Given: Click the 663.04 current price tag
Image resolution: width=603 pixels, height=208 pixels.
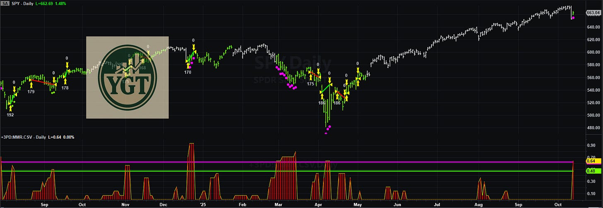Looking at the screenshot, I should [593, 13].
